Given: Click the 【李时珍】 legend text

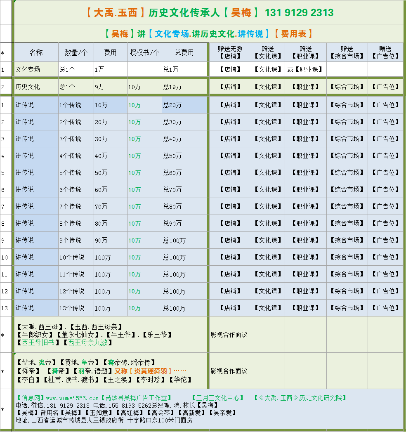Looking at the screenshot, I should pos(150,380).
